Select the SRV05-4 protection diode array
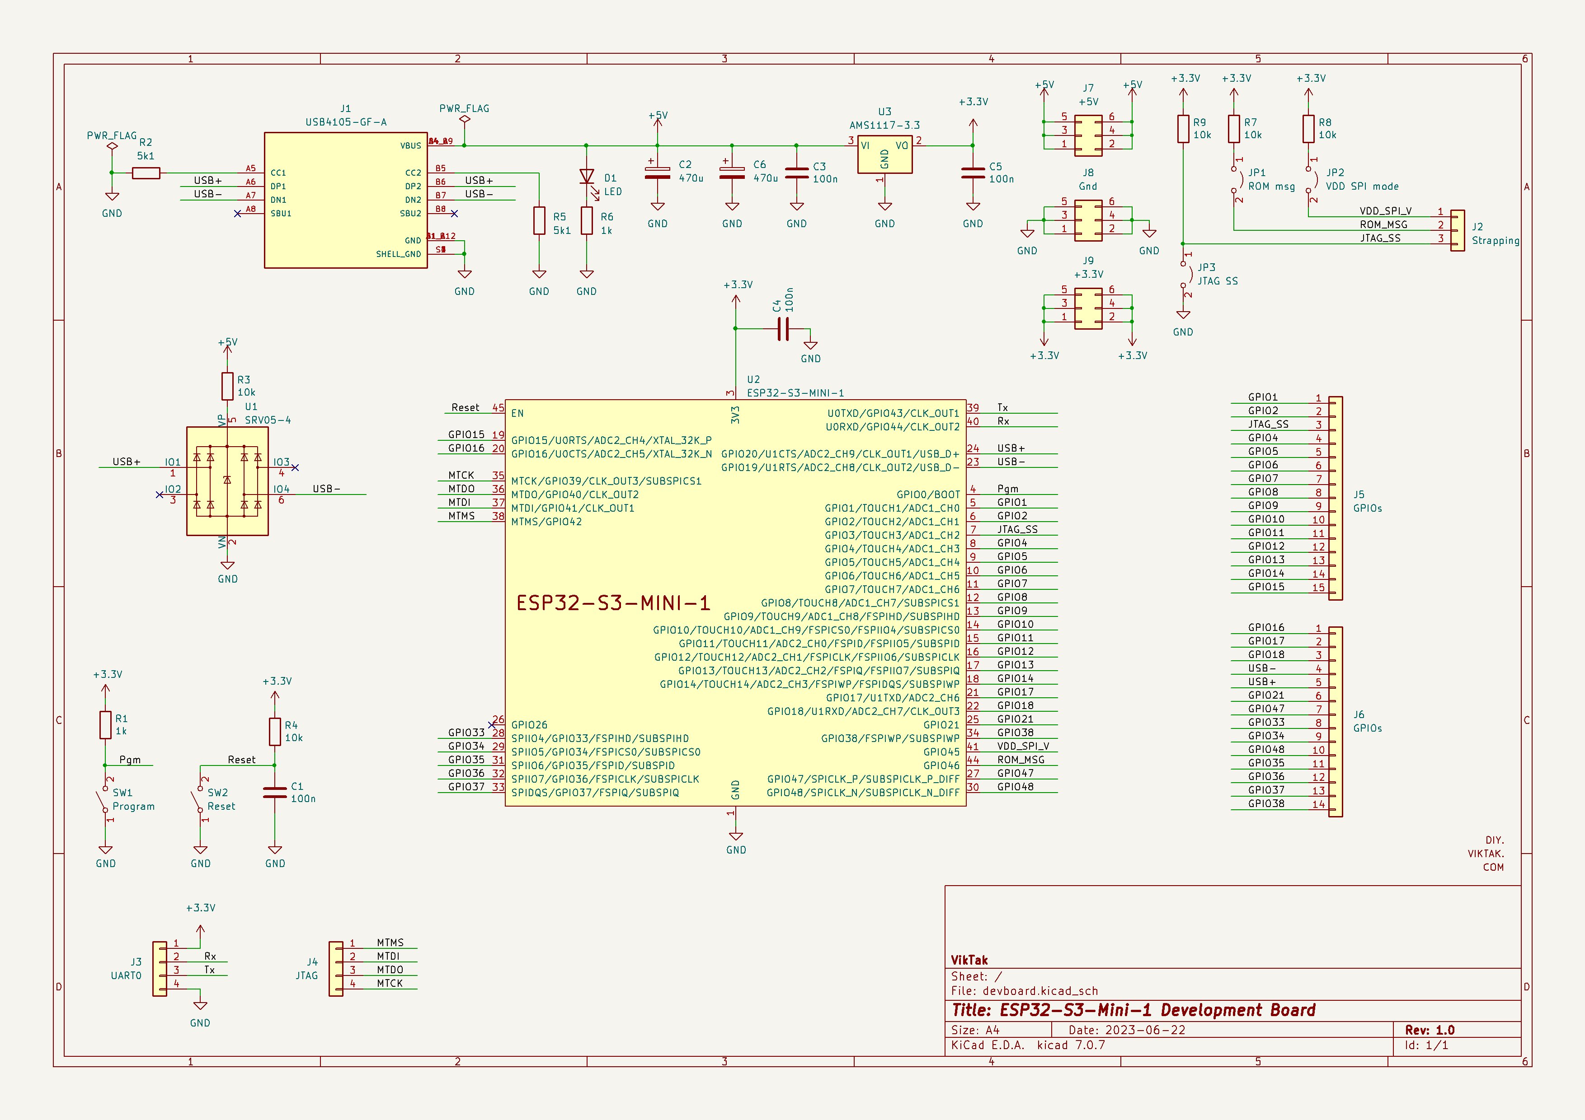 pos(227,481)
